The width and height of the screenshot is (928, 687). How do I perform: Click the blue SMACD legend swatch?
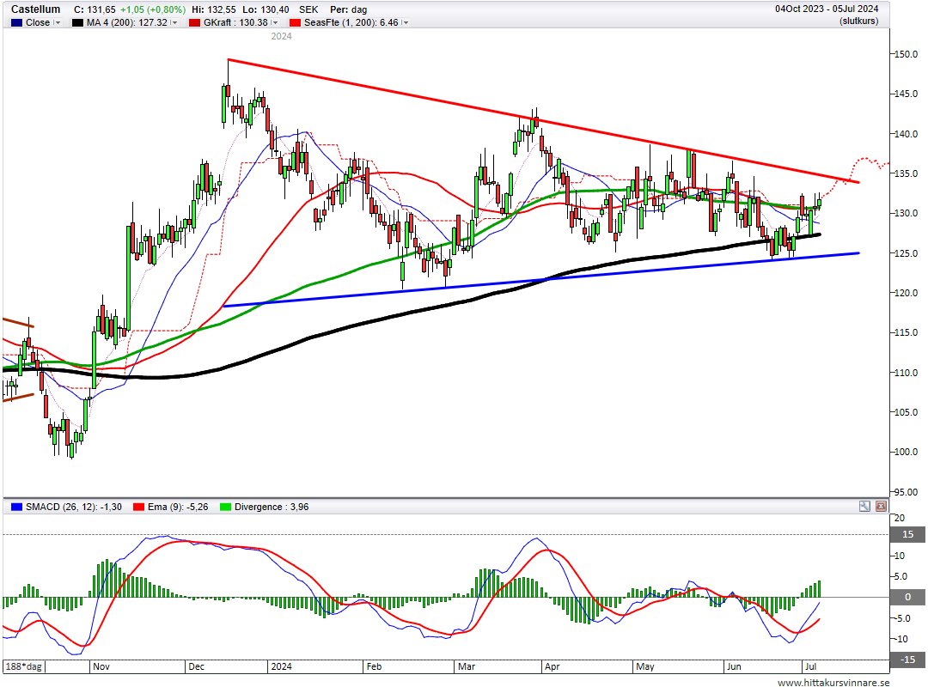click(16, 508)
